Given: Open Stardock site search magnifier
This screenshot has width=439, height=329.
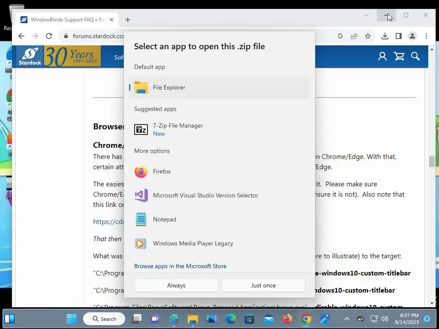Looking at the screenshot, I should (415, 56).
